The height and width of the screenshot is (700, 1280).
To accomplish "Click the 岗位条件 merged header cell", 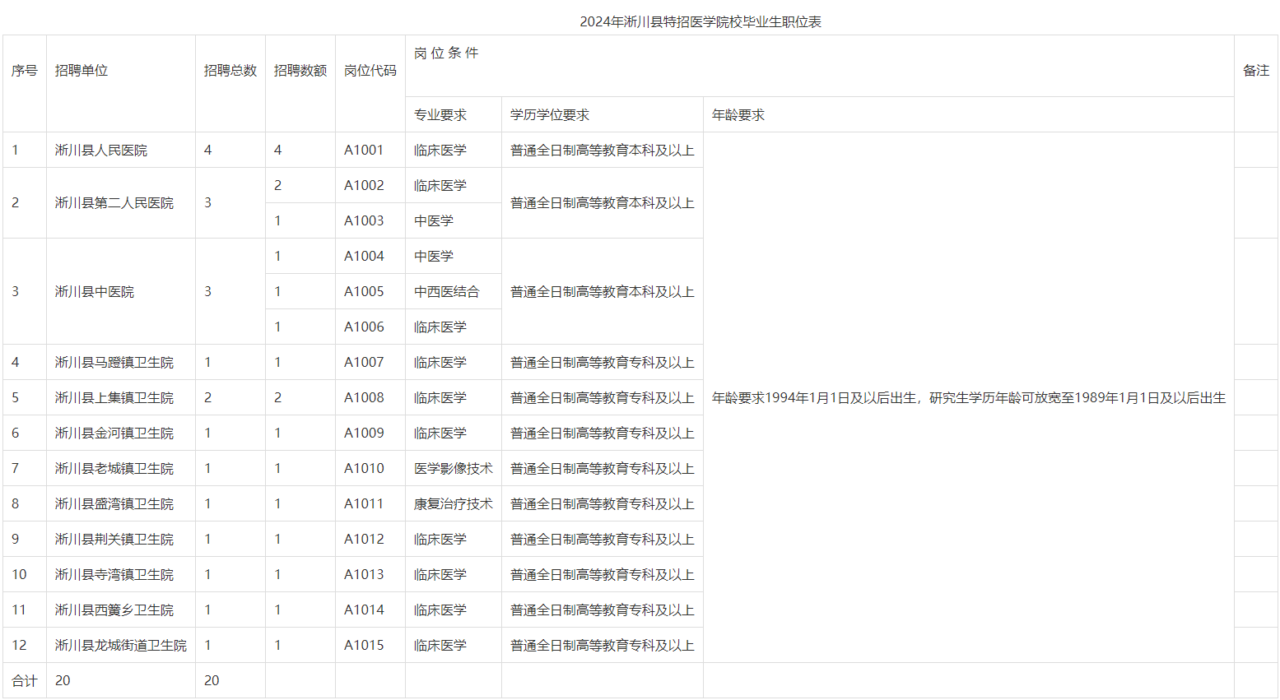I will [x=446, y=53].
